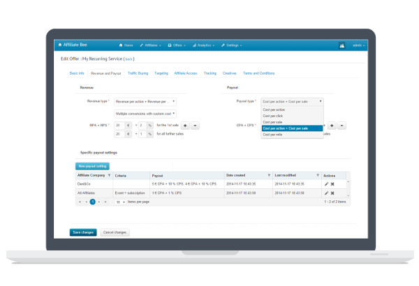The width and height of the screenshot is (419, 286).
Task: Open the Terms and Conditions tab
Action: (x=258, y=73)
